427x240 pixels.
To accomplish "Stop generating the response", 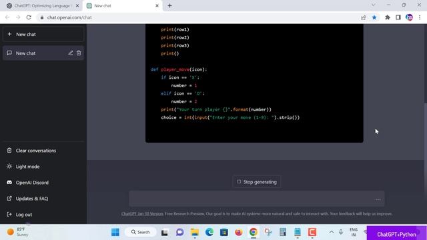I will coord(257,182).
